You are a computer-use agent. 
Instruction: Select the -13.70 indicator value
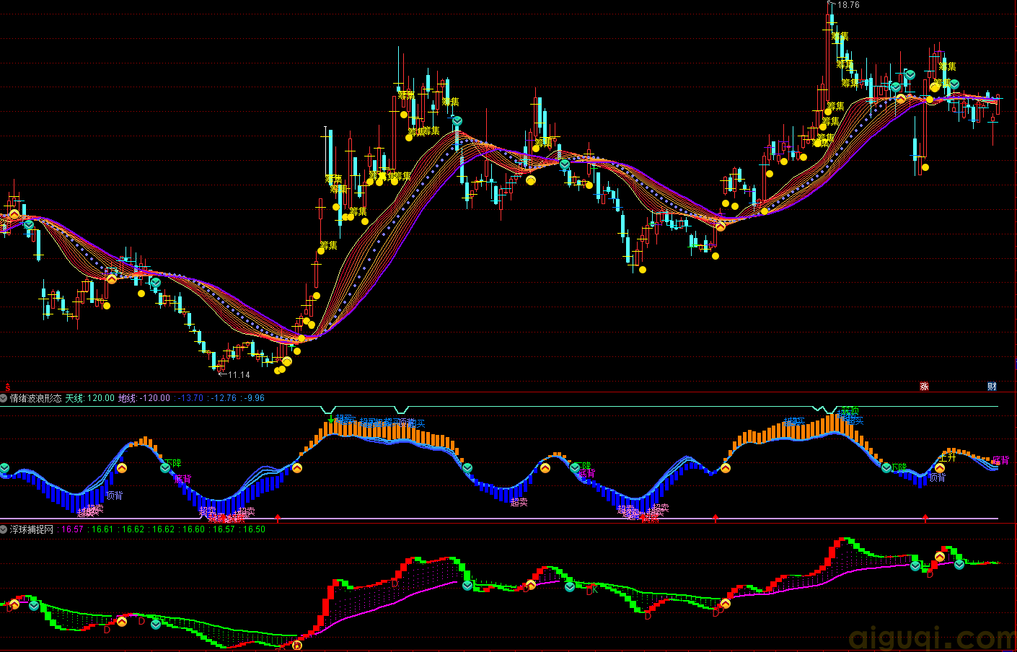191,398
